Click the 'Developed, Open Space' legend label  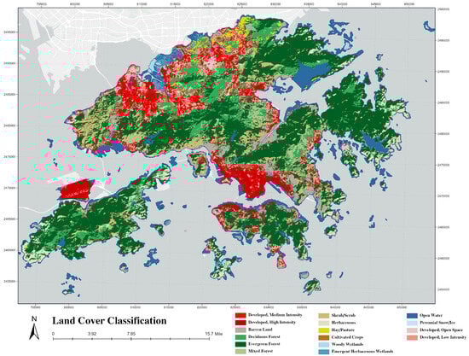tap(441, 330)
